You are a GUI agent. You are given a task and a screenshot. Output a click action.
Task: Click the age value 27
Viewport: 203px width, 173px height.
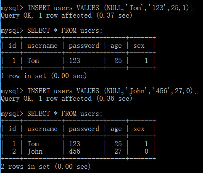click(x=118, y=152)
